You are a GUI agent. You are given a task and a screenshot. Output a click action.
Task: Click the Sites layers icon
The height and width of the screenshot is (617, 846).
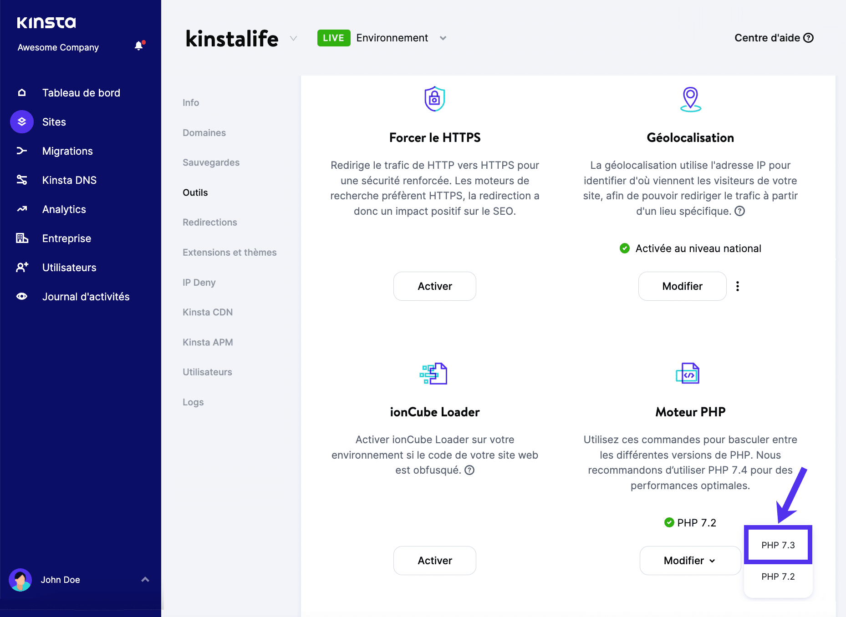22,122
